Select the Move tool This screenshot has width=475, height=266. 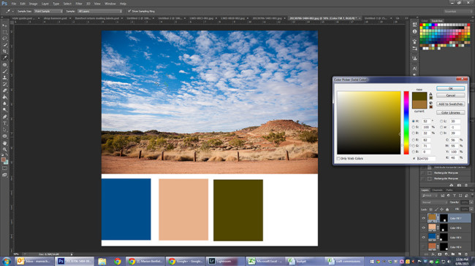click(x=4, y=26)
